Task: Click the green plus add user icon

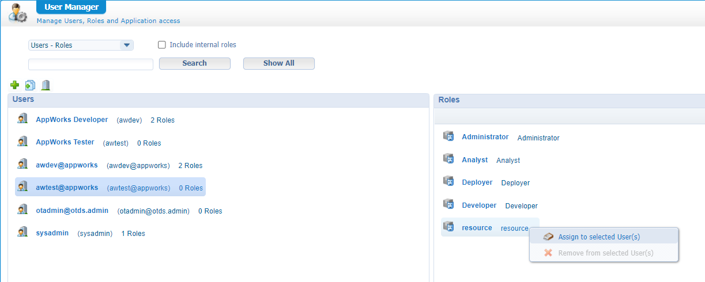Action: [15, 85]
